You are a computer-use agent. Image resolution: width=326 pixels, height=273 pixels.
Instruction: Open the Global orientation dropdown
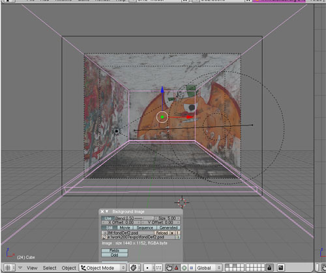[209, 268]
